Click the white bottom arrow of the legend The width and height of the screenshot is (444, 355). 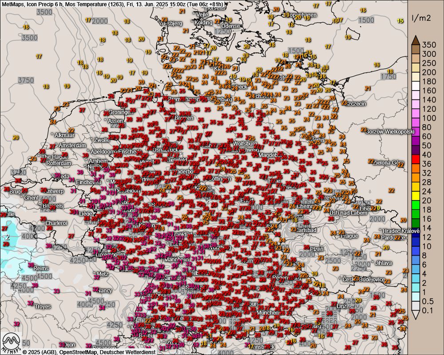pyautogui.click(x=416, y=315)
